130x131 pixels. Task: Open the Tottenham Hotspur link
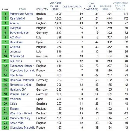22,66
